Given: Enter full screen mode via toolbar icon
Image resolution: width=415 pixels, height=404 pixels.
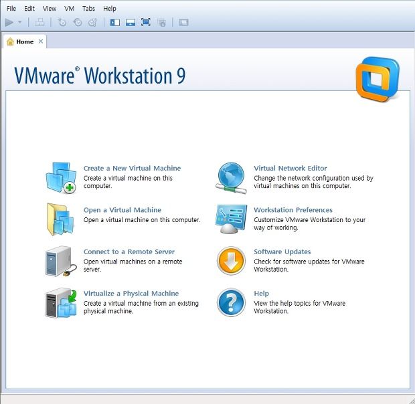Looking at the screenshot, I should [x=146, y=22].
